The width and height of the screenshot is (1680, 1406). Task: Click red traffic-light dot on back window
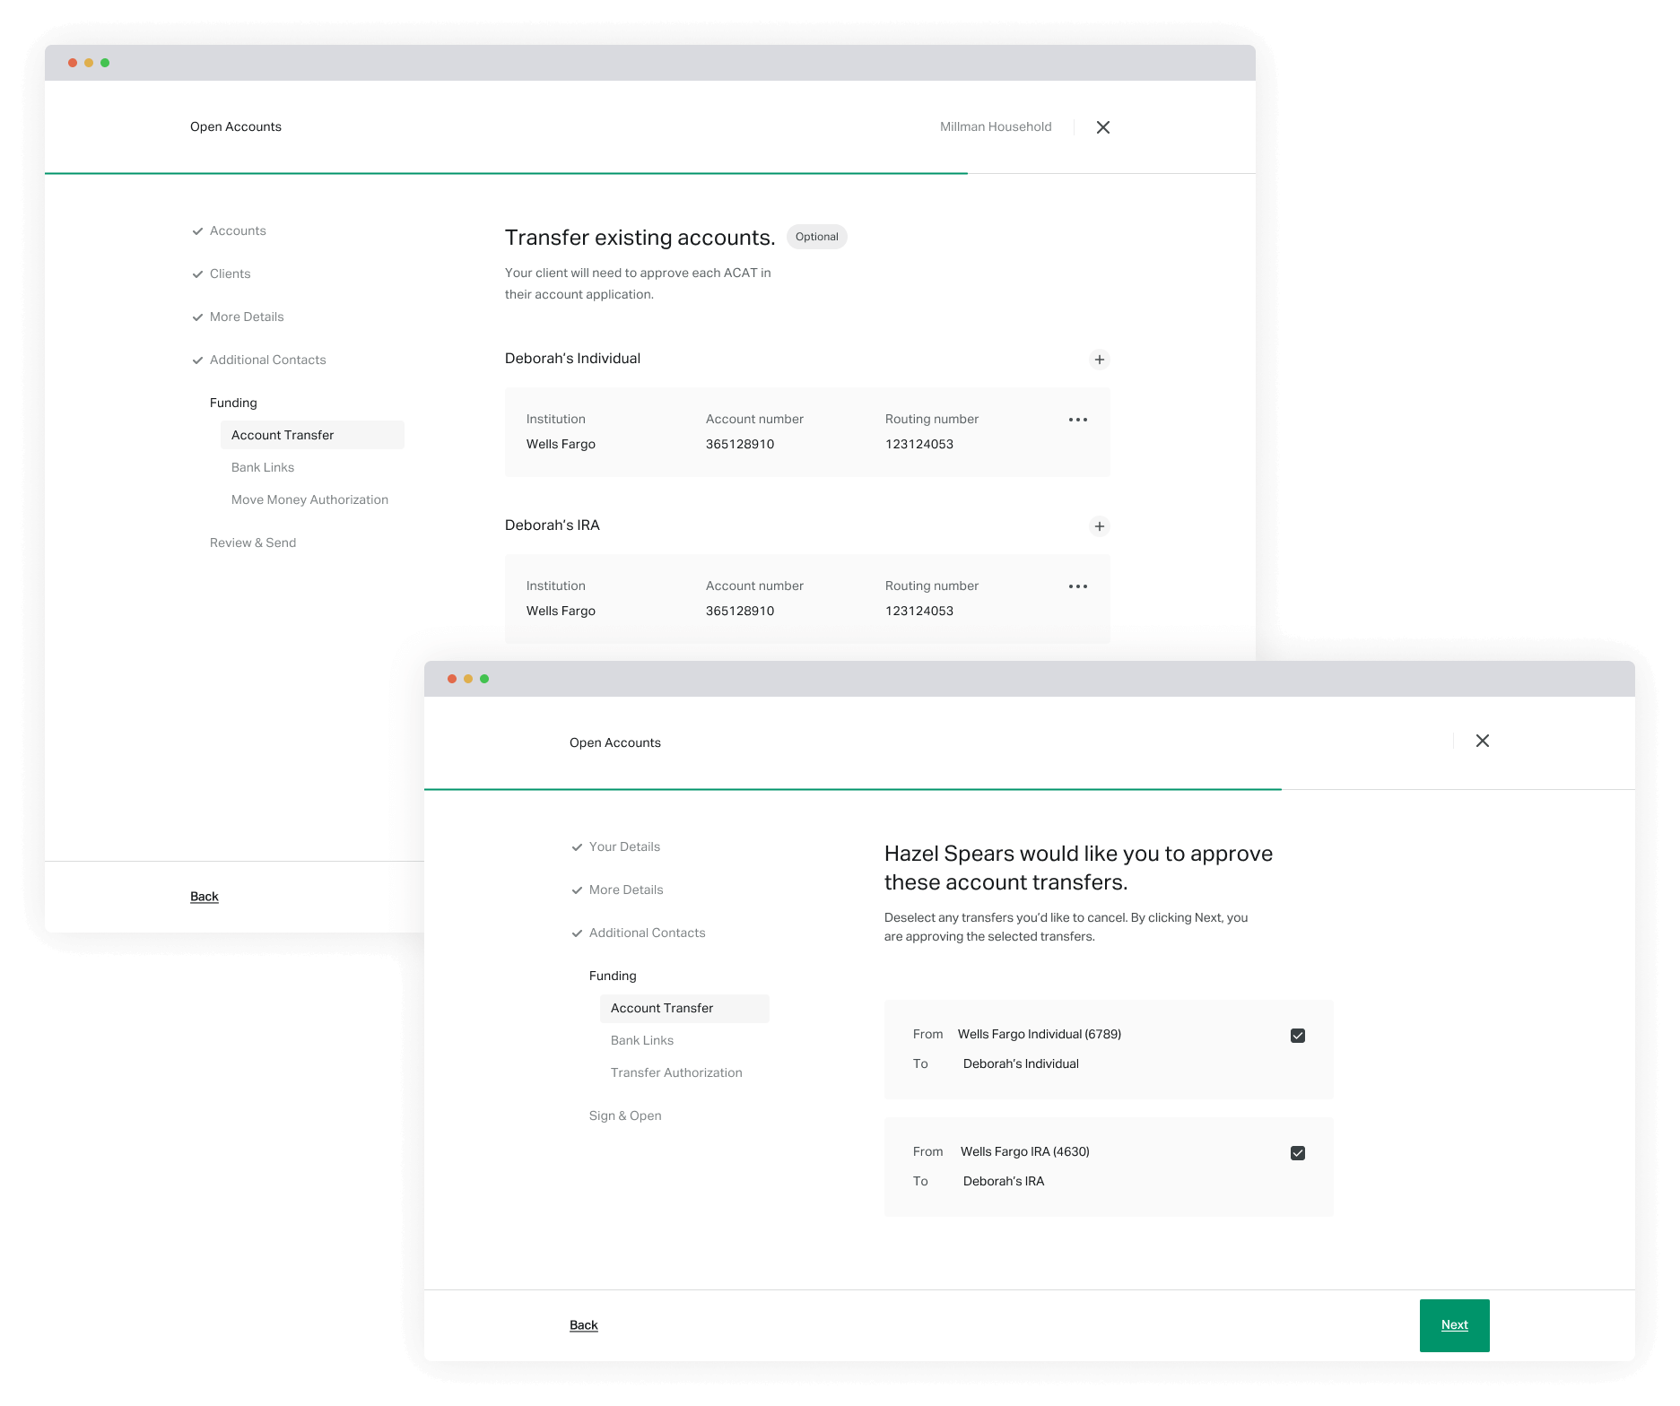(x=73, y=63)
